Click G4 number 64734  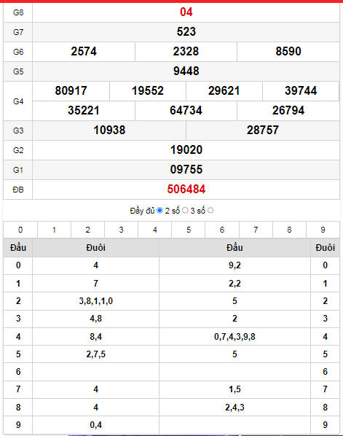tap(186, 111)
